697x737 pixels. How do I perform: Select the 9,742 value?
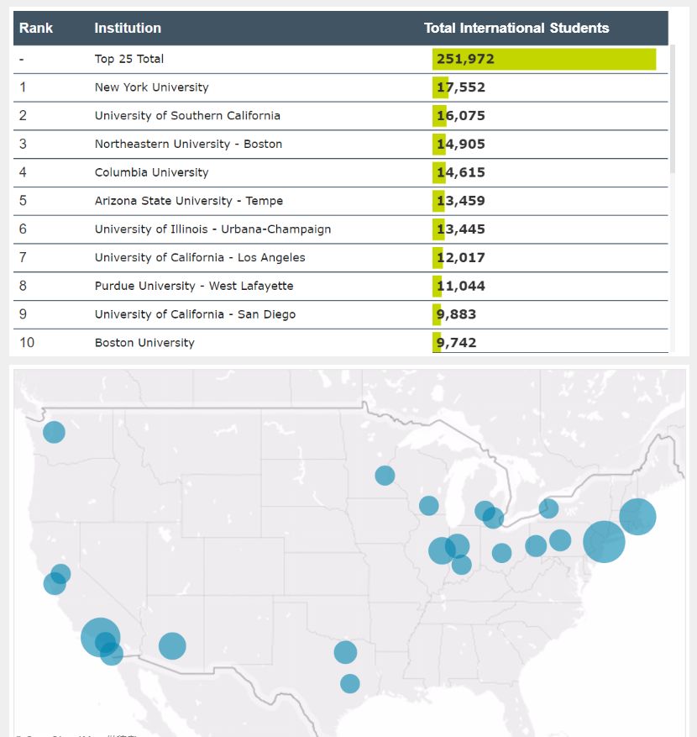(456, 343)
